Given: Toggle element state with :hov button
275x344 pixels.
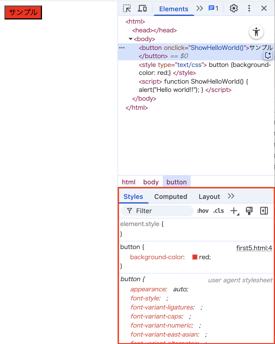Looking at the screenshot, I should (203, 211).
